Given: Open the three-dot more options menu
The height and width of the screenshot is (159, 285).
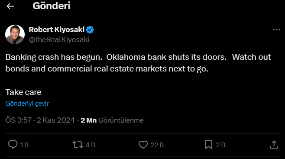Looking at the screenshot, I should [276, 30].
